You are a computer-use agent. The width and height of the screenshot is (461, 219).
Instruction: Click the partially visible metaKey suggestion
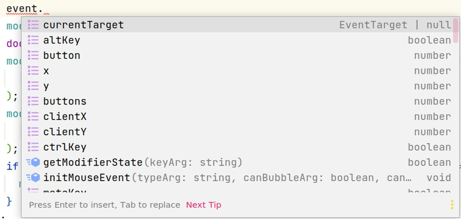coord(239,190)
